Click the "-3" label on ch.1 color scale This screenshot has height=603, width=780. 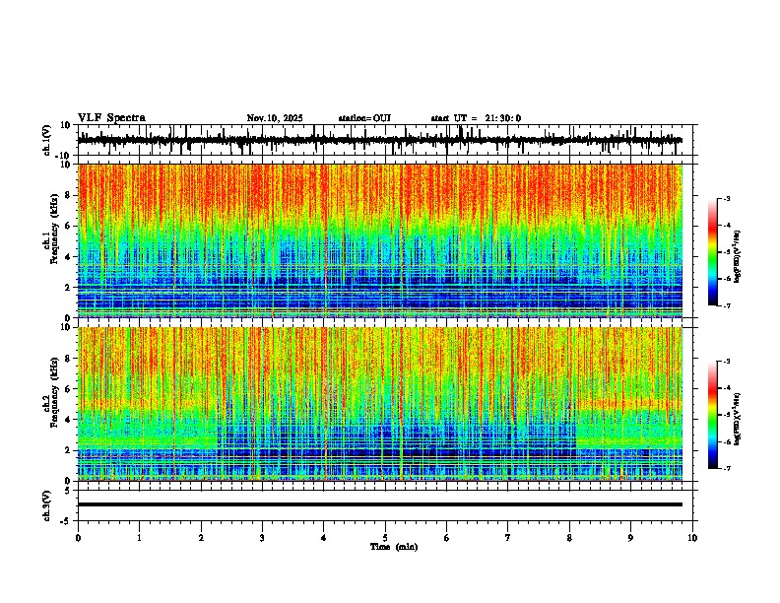click(726, 198)
